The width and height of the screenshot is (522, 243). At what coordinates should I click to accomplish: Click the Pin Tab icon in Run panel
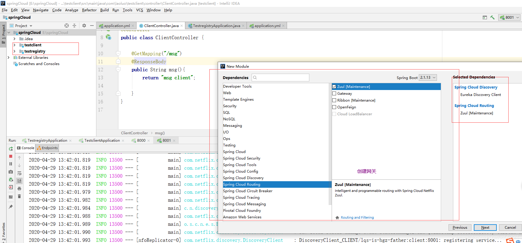point(11,207)
